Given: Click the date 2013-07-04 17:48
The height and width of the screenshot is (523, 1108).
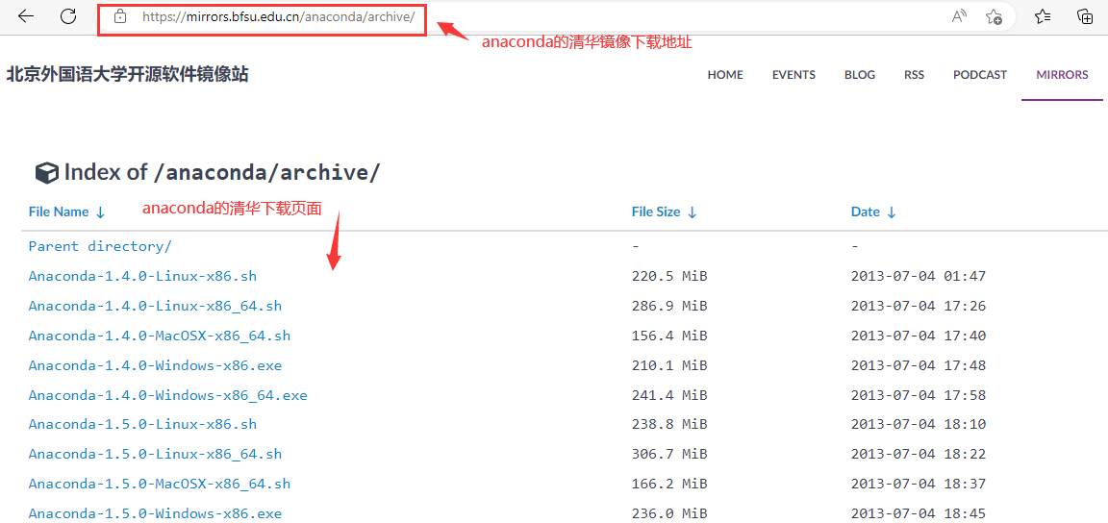Looking at the screenshot, I should click(x=918, y=365).
